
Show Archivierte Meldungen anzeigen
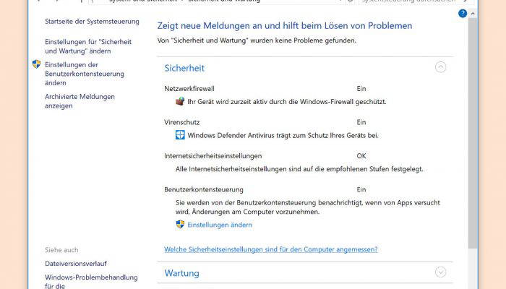coord(80,101)
